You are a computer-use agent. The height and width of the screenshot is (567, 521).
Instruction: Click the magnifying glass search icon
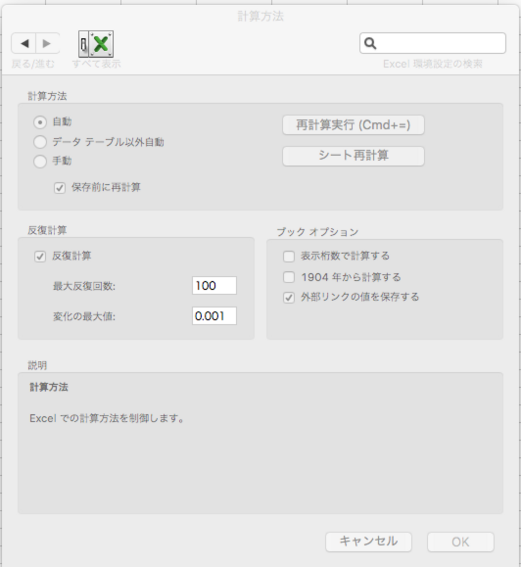[x=370, y=44]
